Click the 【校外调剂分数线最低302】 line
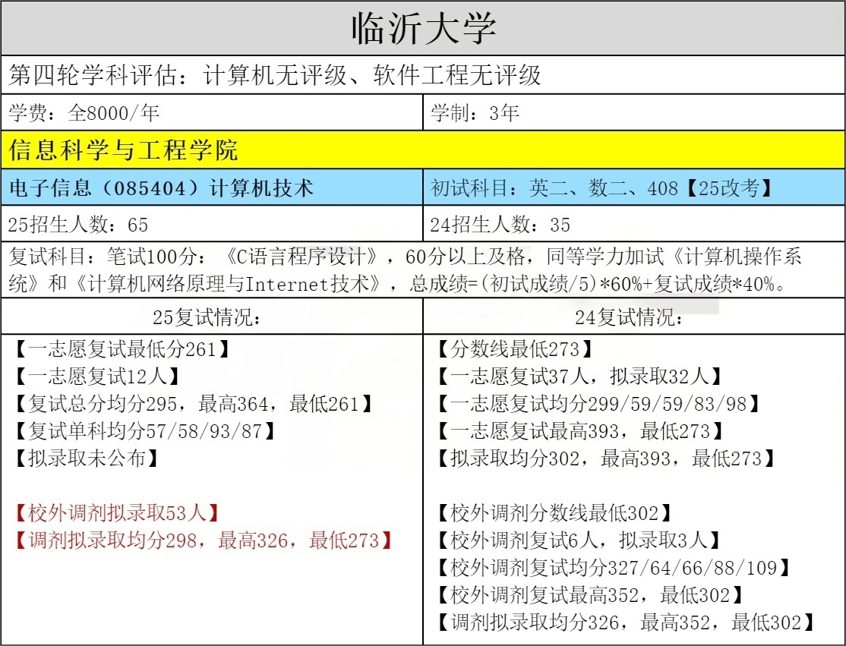Viewport: 846px width, 646px height. pyautogui.click(x=554, y=513)
